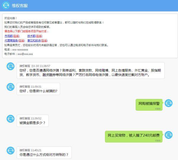Click agent avatar beside 11:39:31 message
The image size is (178, 160).
(x=11, y=87)
